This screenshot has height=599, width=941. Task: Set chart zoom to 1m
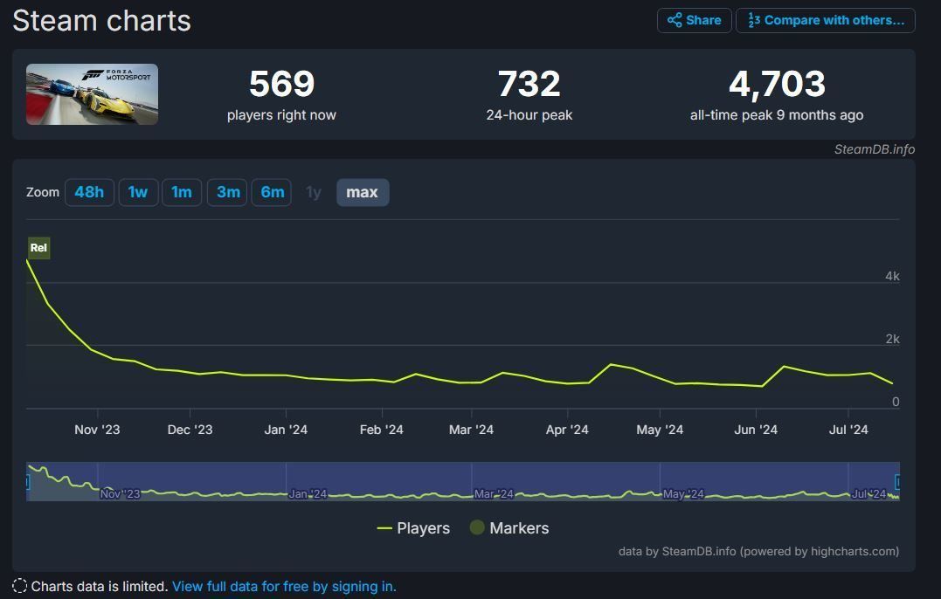click(182, 192)
